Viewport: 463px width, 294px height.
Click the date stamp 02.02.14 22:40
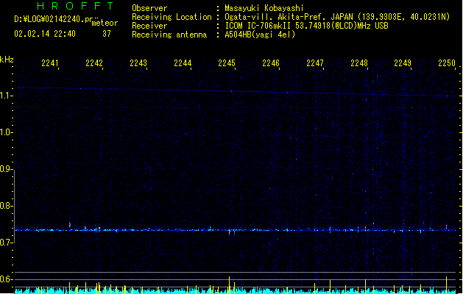45,34
